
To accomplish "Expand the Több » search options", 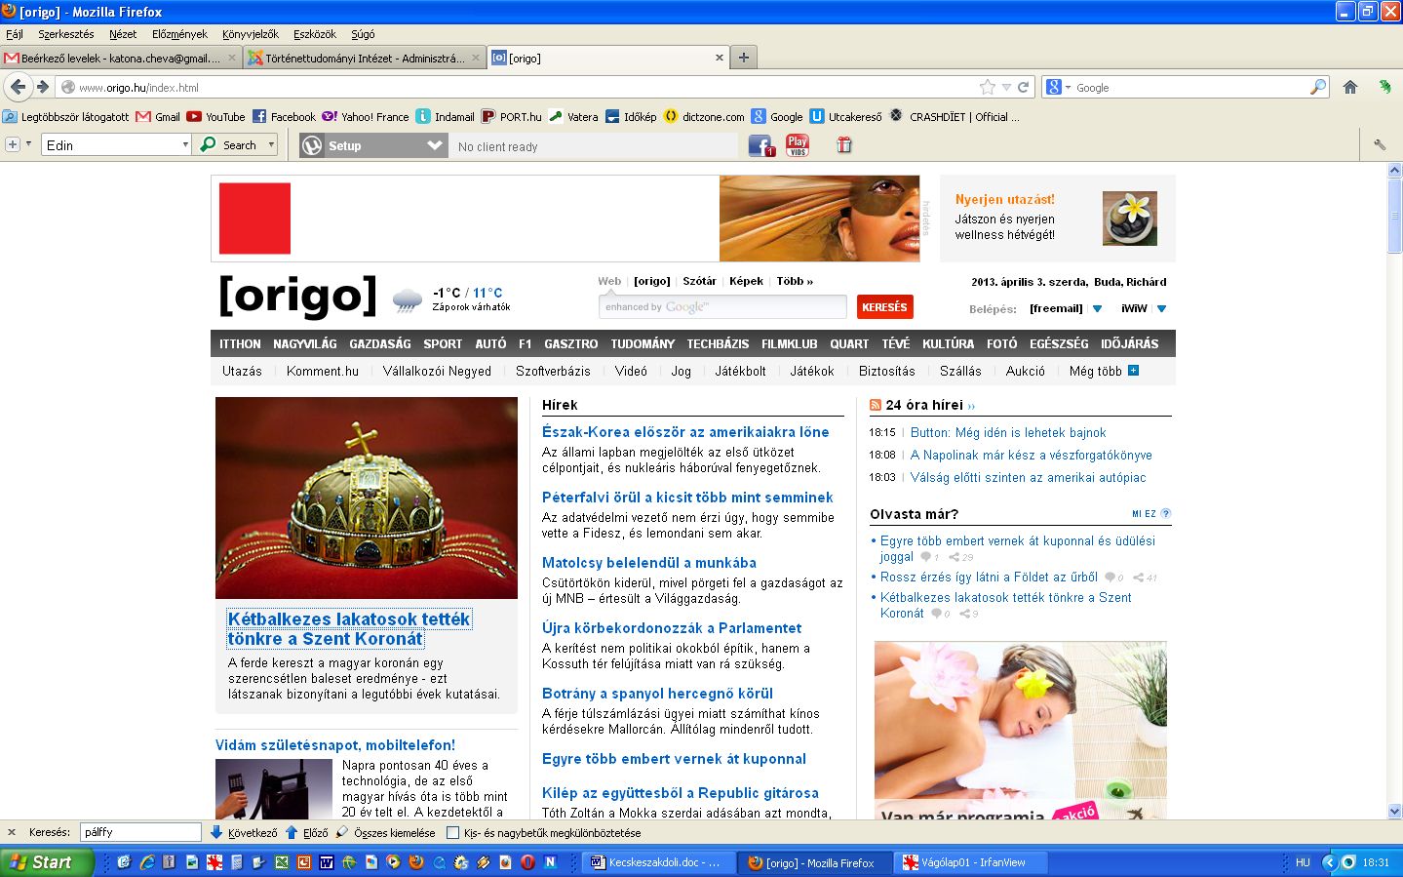I will (x=795, y=281).
